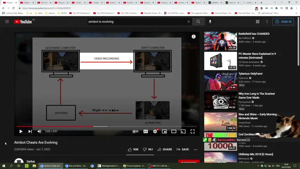Toggle closed captions on the video
Viewport: 300px width, 169px height.
tap(146, 132)
